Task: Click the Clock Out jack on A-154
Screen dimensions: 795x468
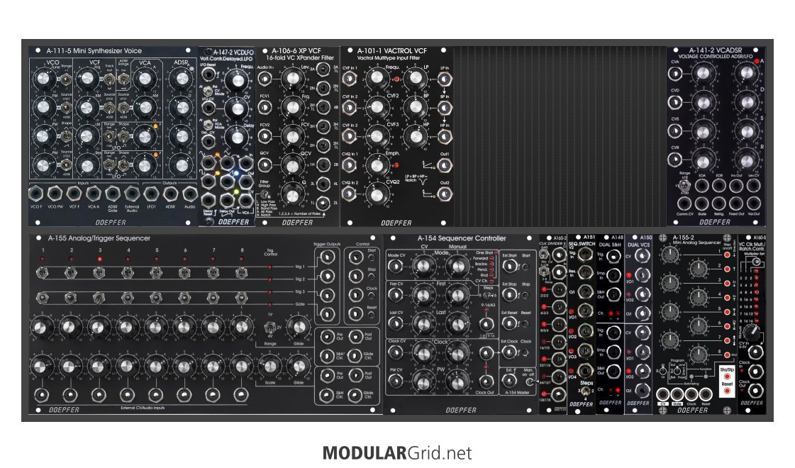Action: pos(486,381)
